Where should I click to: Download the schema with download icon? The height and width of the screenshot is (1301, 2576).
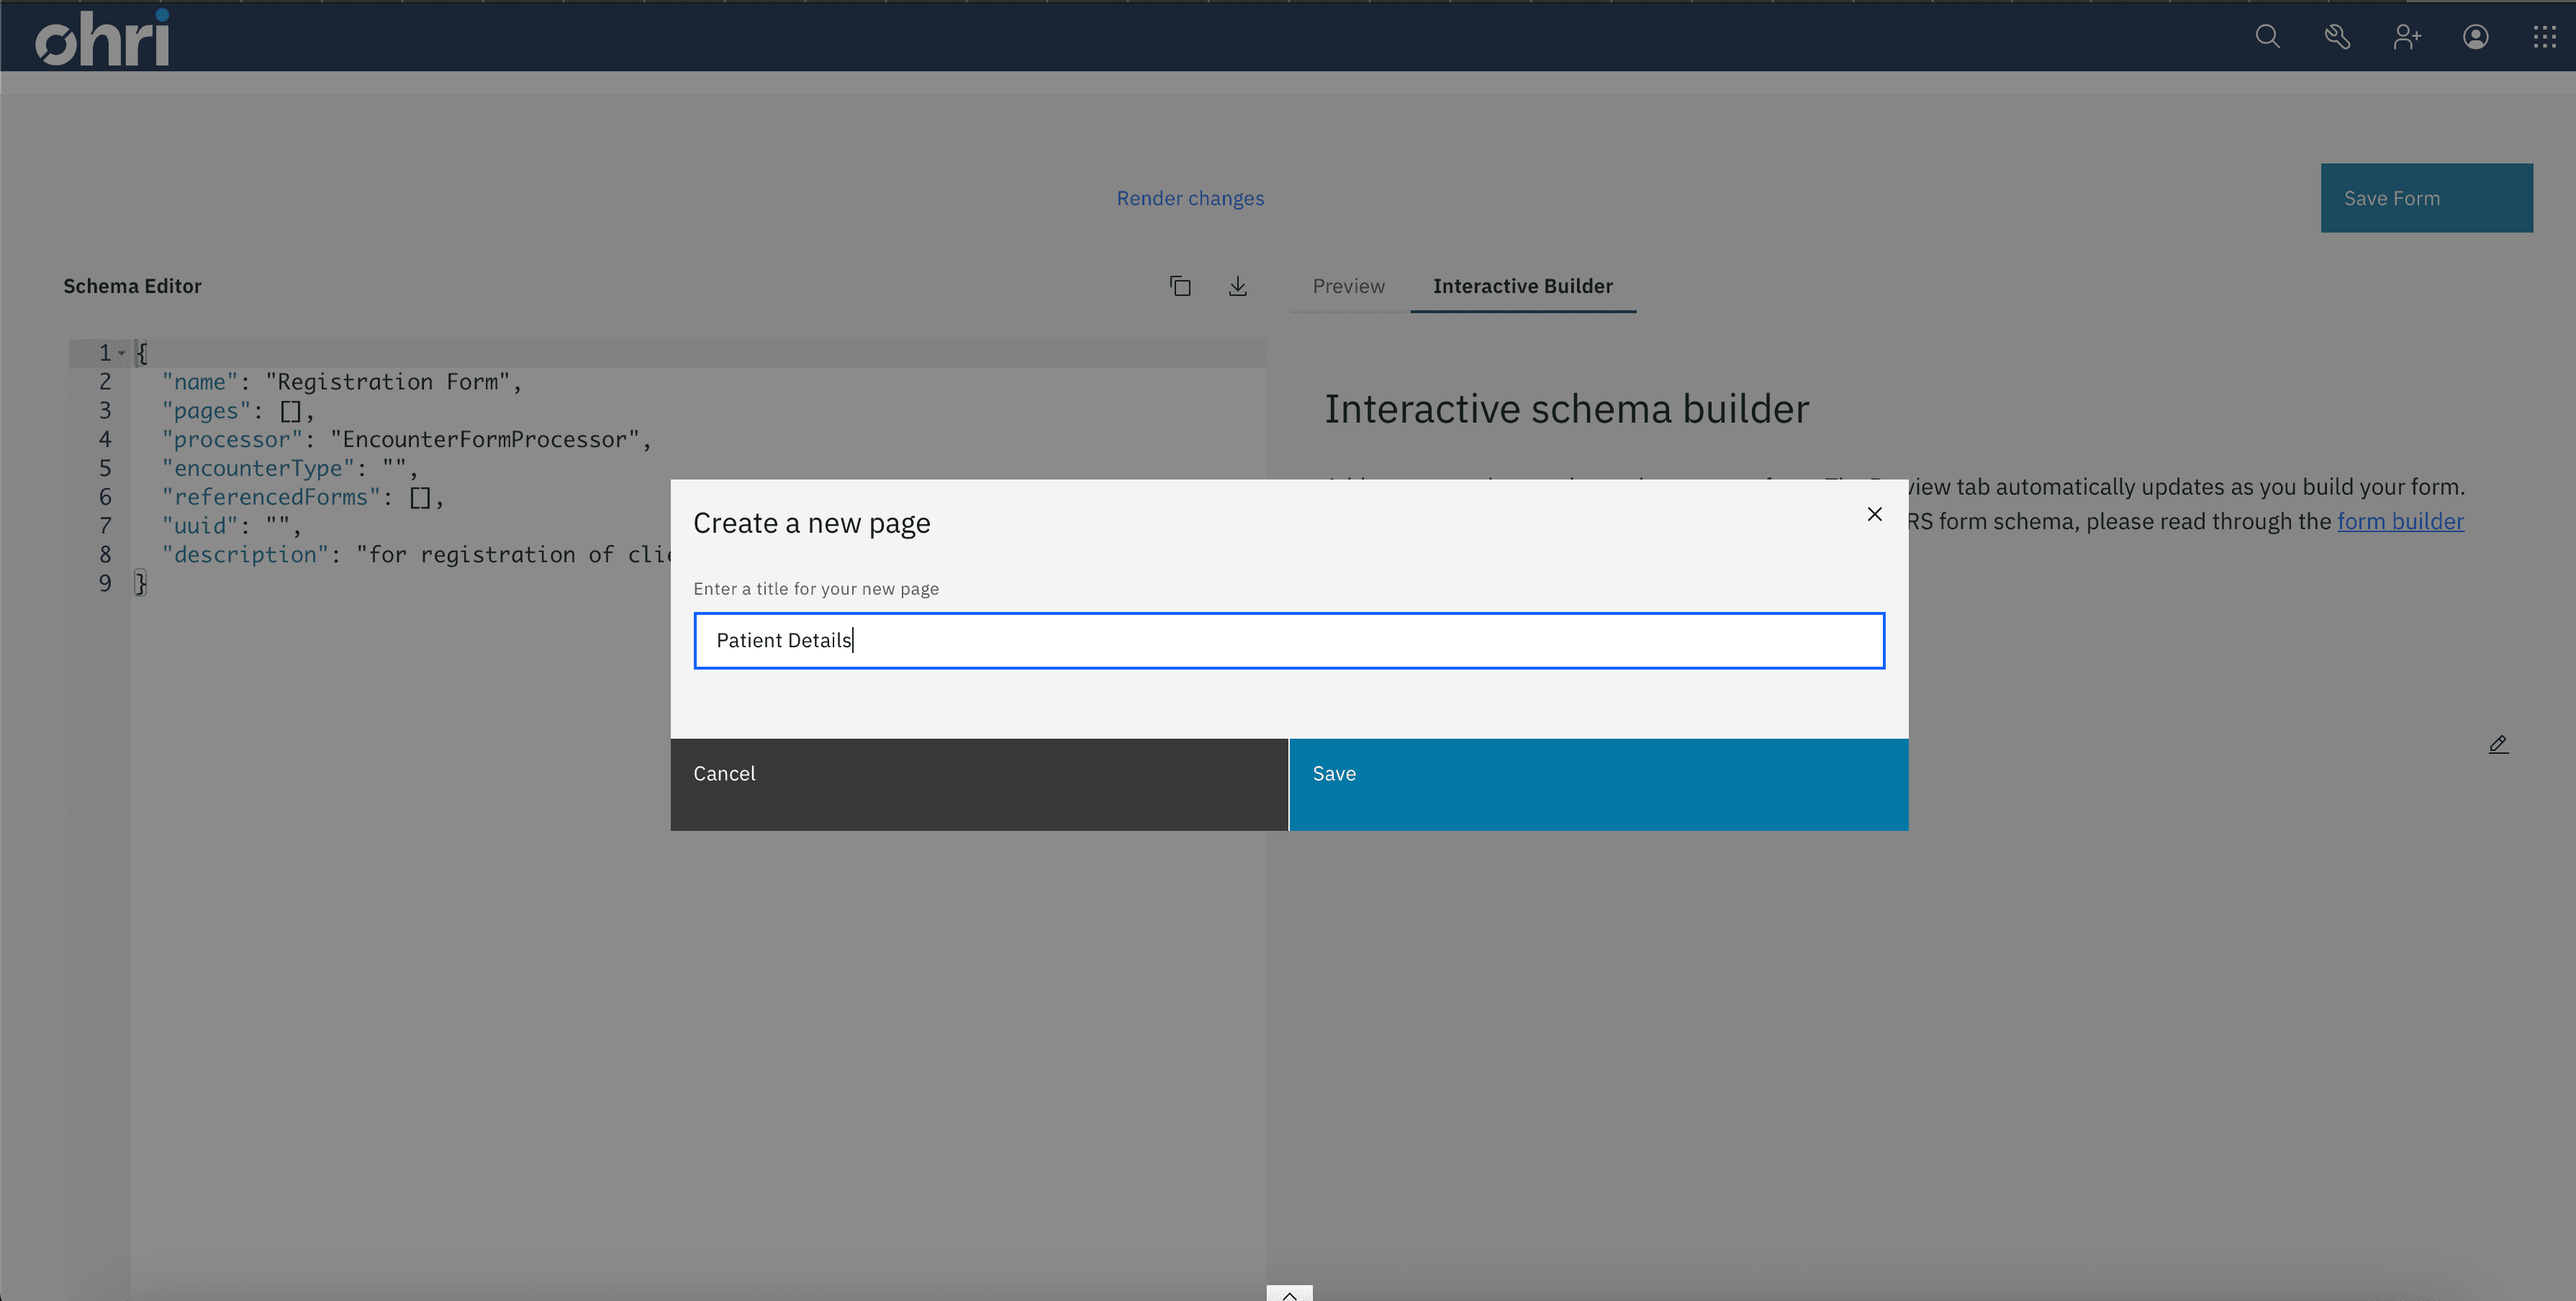(x=1237, y=286)
